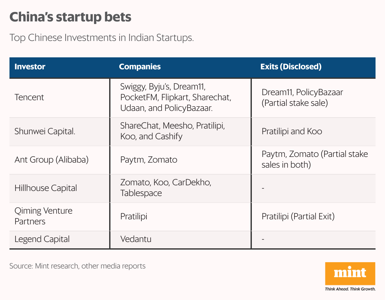Click the "Think Ahead. Think Growth." tagline

click(350, 289)
